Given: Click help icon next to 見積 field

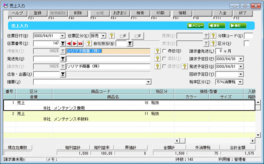Looking at the screenshot, I should tap(213, 36).
